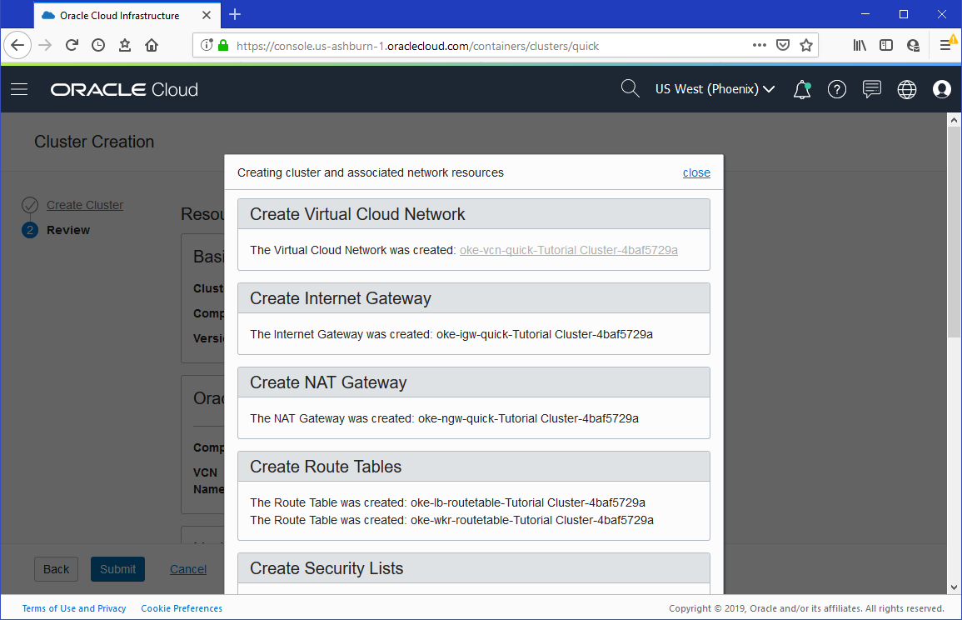Open the page actions three-dots menu

(759, 46)
